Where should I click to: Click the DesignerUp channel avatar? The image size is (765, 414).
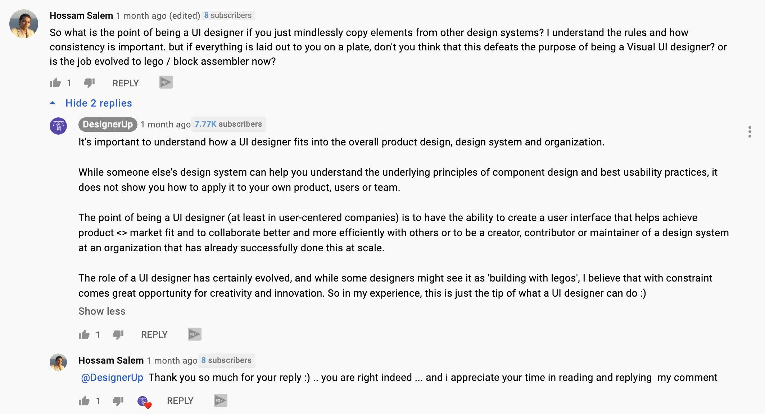coord(58,126)
